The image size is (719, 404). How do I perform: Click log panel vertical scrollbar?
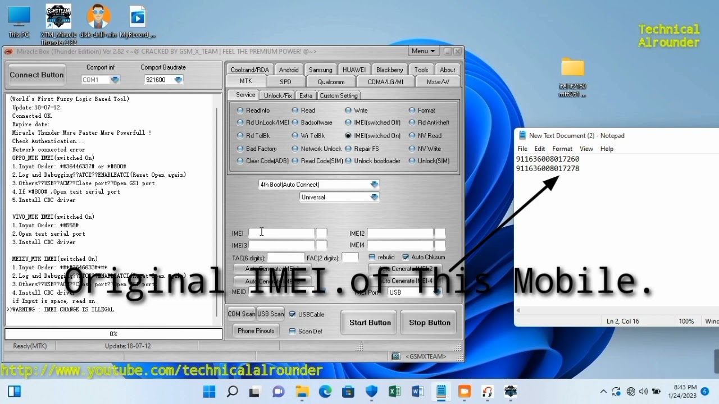217,209
